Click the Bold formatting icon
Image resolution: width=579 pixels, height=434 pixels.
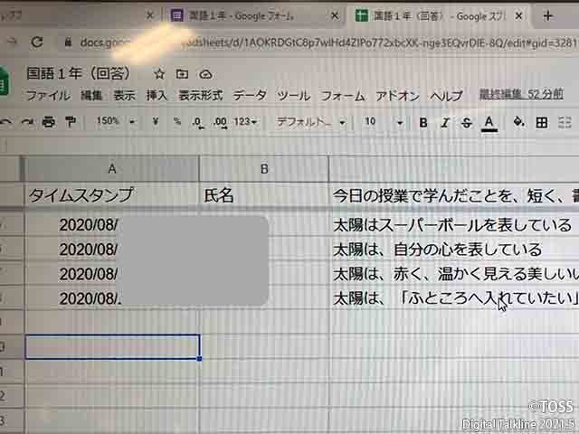422,122
